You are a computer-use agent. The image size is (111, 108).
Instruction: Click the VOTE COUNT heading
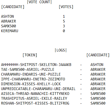[39, 2]
